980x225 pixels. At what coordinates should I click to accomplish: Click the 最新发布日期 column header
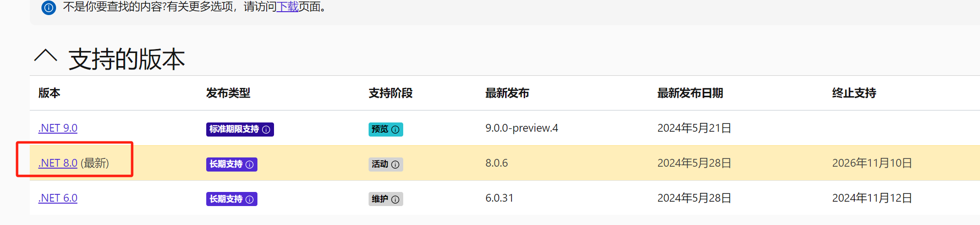click(690, 93)
